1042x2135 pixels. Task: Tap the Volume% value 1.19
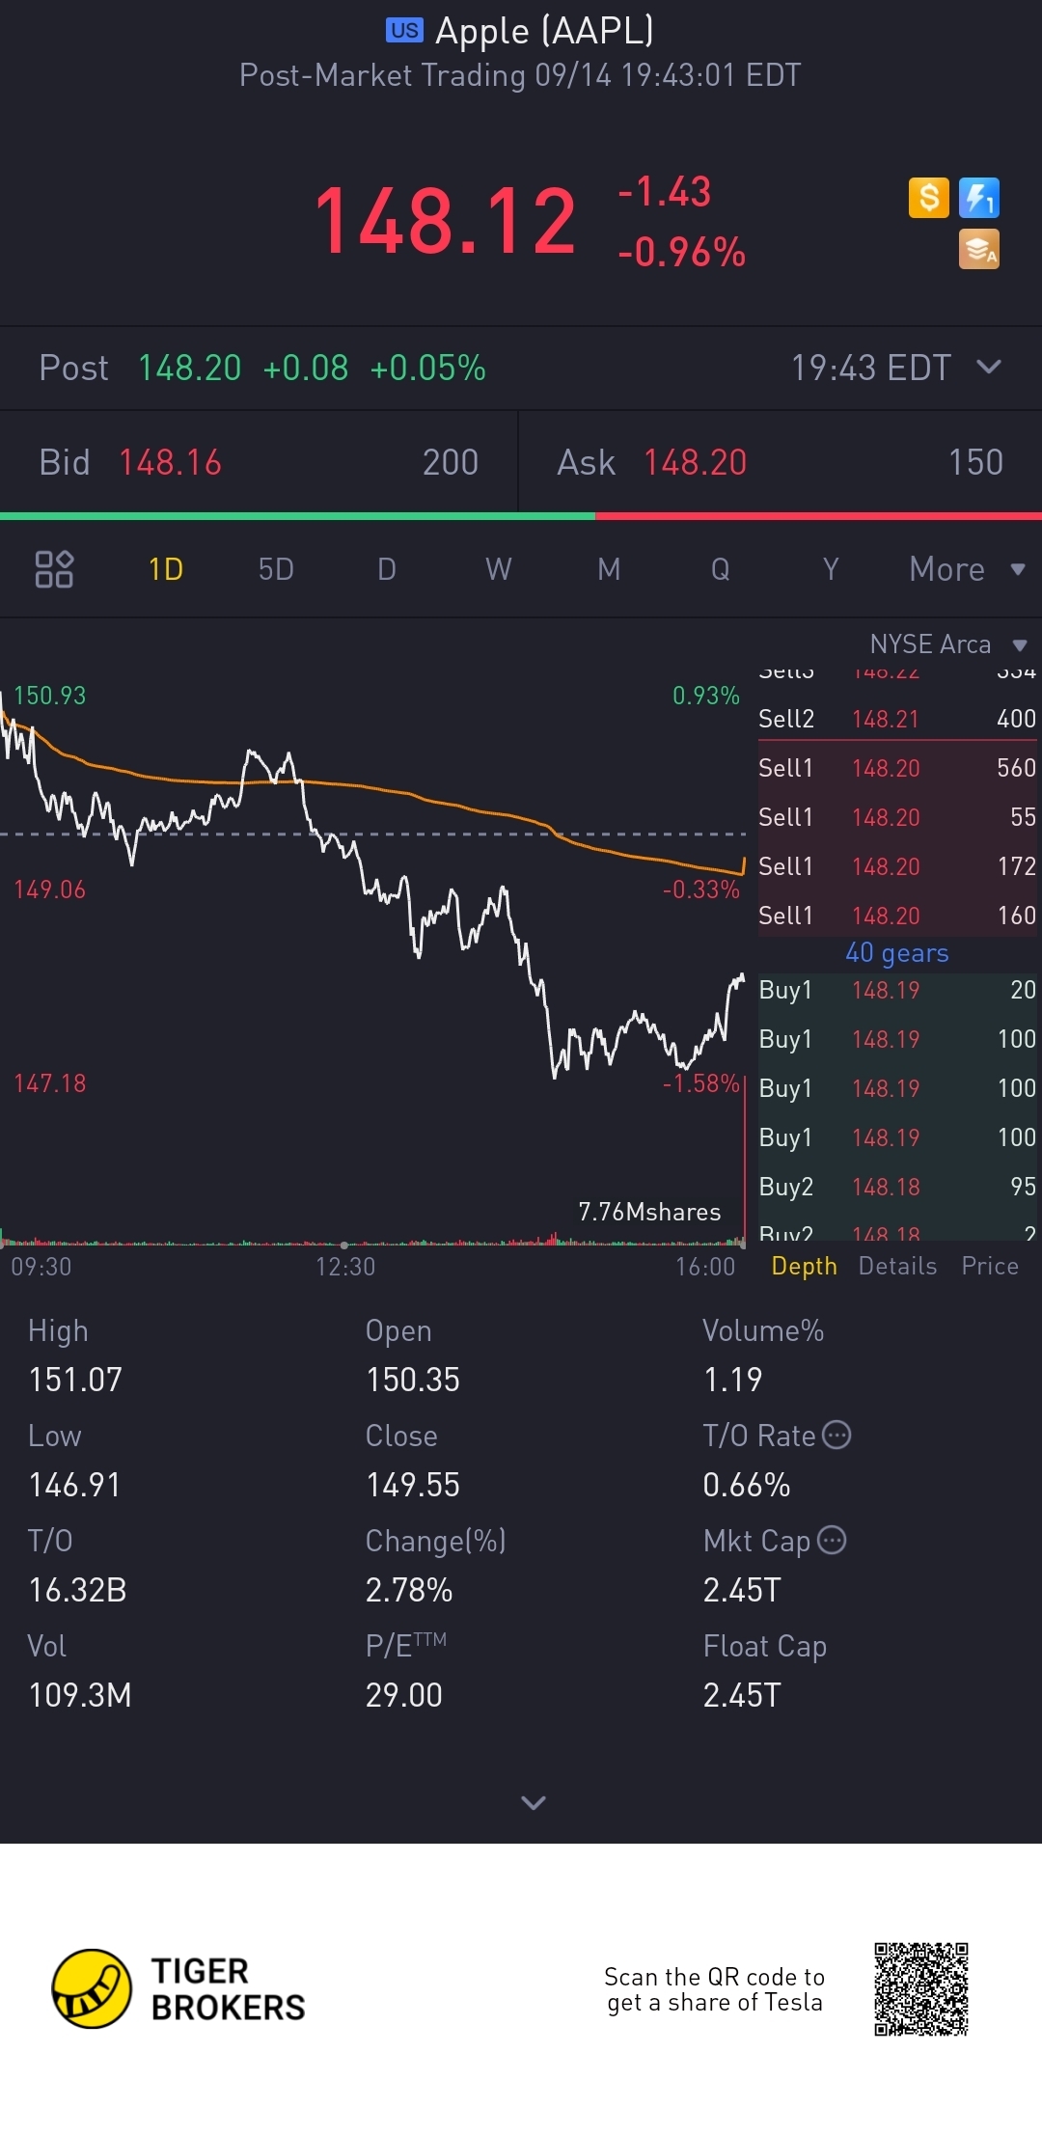click(x=733, y=1380)
